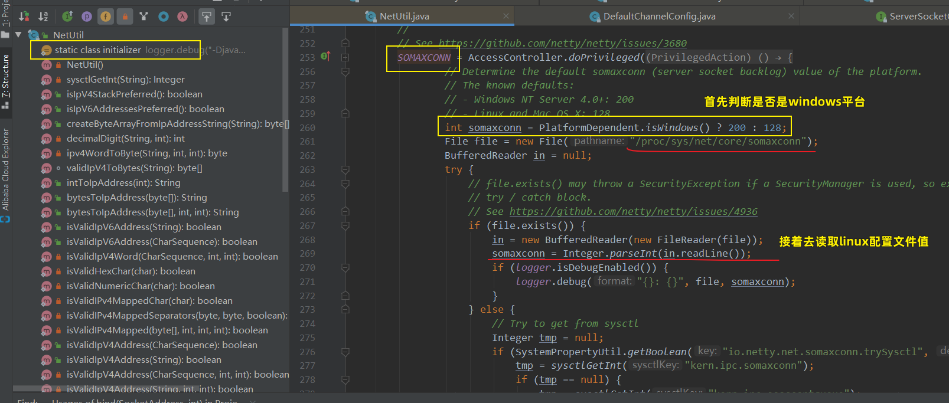949x403 pixels.
Task: Click implemented-interface gutter icon on line 253
Action: pyautogui.click(x=325, y=57)
